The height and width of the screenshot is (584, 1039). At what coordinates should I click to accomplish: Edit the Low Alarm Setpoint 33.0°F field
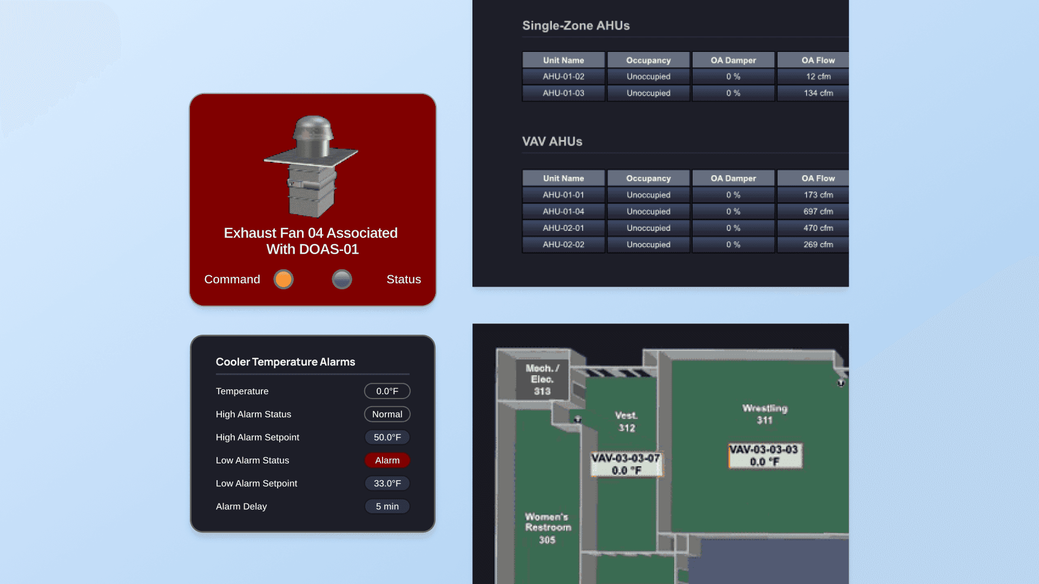pyautogui.click(x=387, y=483)
